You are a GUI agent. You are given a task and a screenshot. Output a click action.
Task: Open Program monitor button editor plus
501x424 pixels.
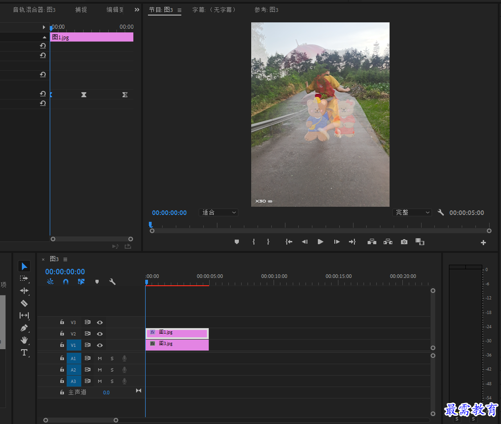[484, 243]
